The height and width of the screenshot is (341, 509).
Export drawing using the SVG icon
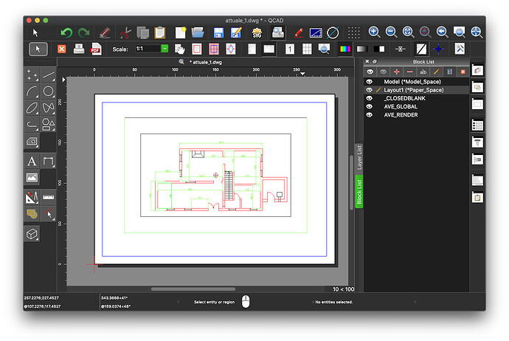coord(257,32)
